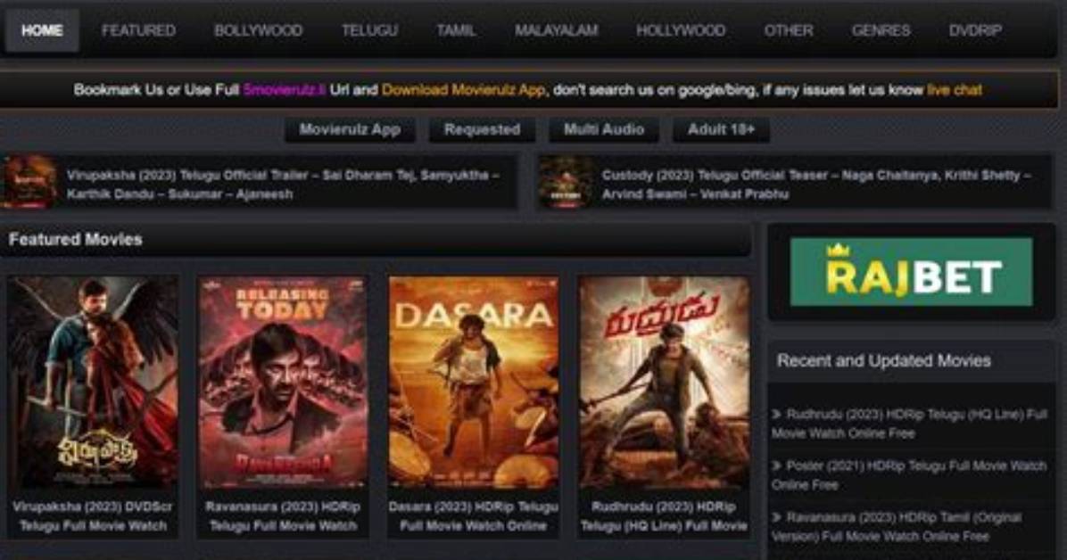Open Virupaksha Telugu Official Trailer link

[x=283, y=185]
